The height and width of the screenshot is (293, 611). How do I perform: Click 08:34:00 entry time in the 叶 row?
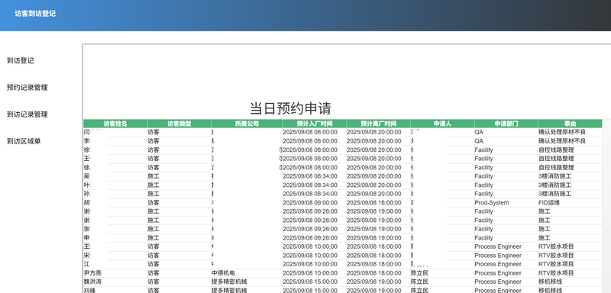coord(310,185)
